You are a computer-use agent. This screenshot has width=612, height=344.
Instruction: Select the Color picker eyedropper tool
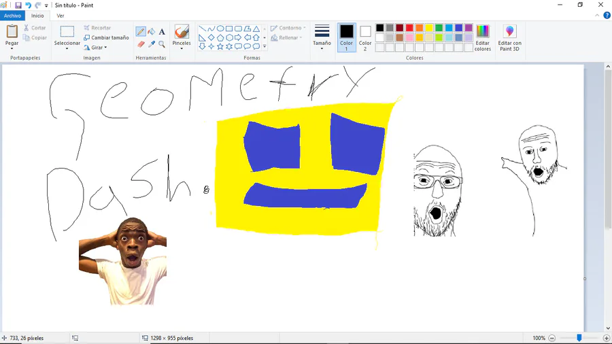click(152, 44)
